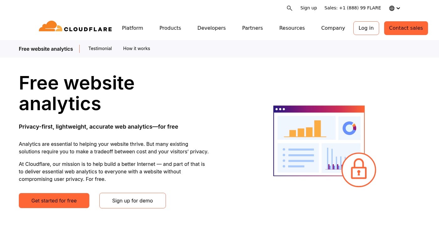
Task: Open the Developers menu
Action: click(212, 28)
